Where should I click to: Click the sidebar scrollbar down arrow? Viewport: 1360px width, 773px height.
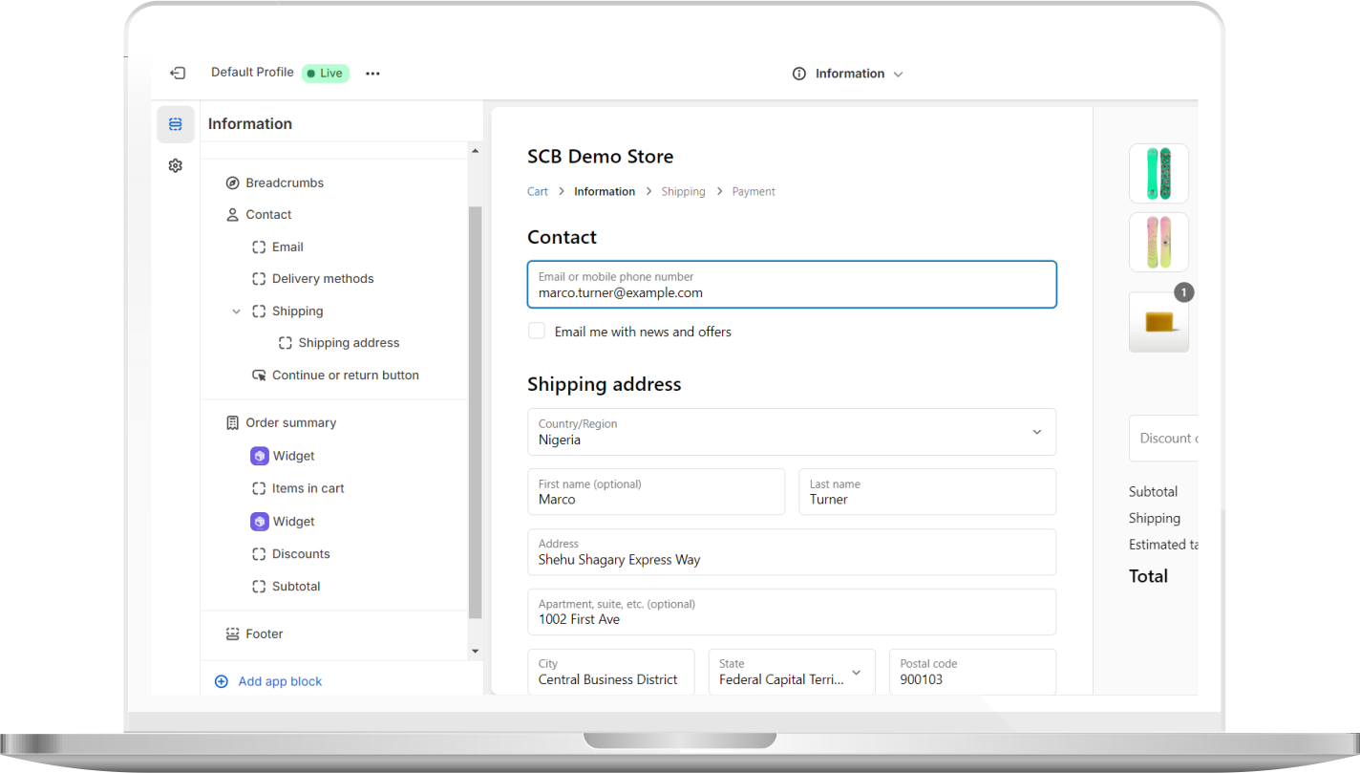pyautogui.click(x=476, y=651)
